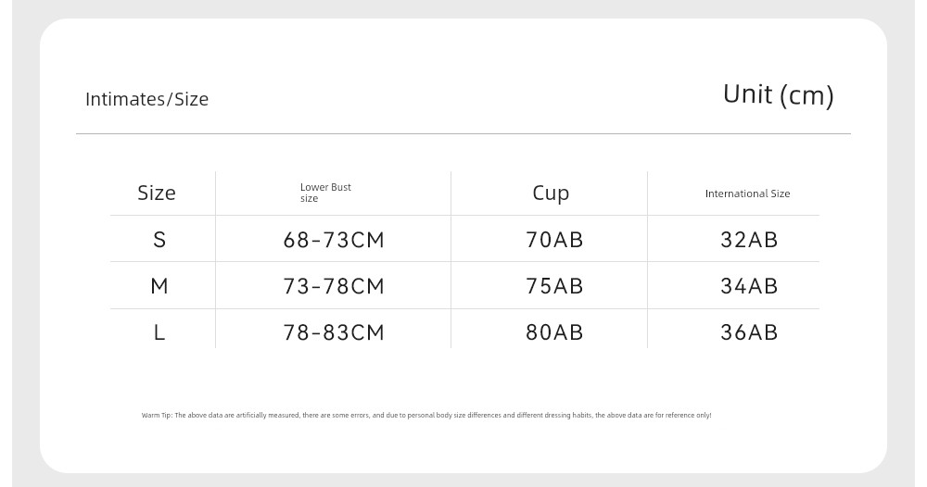Viewport: 927px width, 487px height.
Task: Click the 78-83CM lower bust value
Action: [x=334, y=332]
